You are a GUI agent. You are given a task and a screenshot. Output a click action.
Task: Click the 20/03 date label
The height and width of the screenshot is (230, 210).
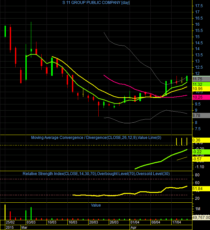coord(93,222)
